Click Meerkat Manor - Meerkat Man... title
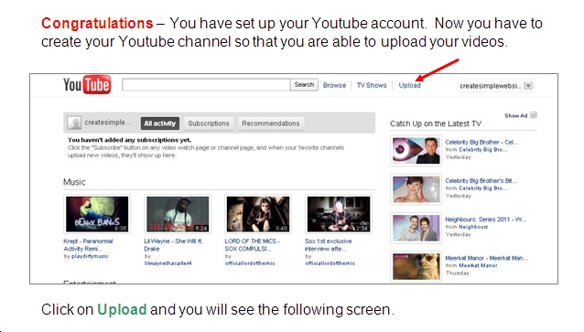The image size is (584, 332). [486, 258]
